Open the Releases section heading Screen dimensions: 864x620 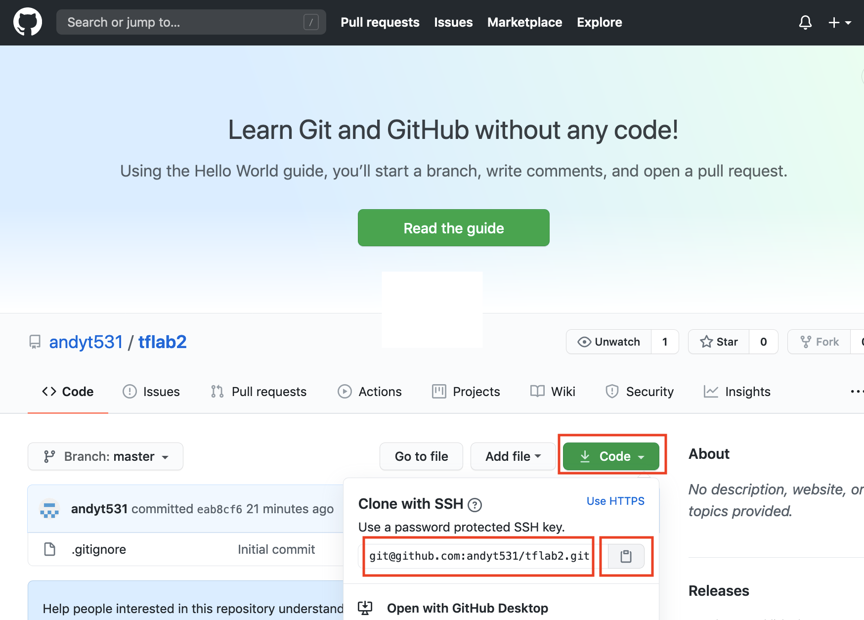(x=719, y=591)
